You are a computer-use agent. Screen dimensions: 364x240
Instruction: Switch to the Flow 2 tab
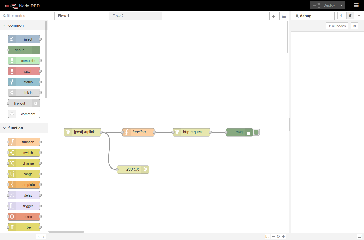(118, 16)
